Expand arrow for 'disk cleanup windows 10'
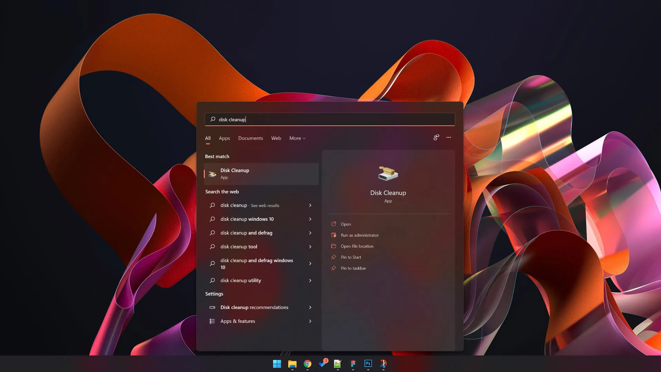The image size is (661, 372). coord(310,219)
